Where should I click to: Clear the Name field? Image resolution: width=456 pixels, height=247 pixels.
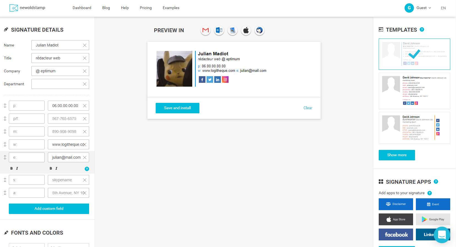(85, 45)
